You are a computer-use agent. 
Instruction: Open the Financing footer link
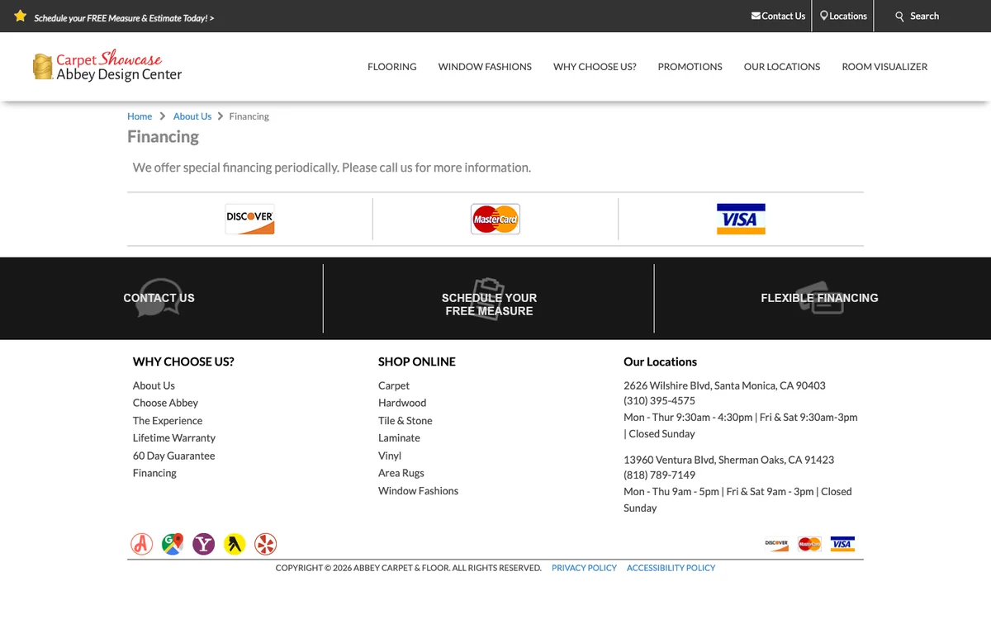point(154,473)
